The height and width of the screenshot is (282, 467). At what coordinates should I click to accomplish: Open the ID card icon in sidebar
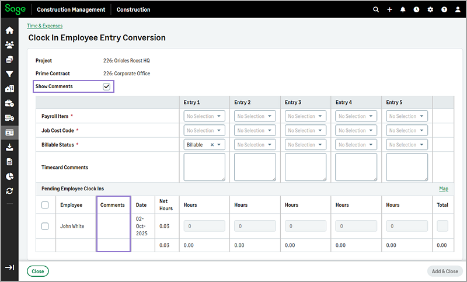9,133
